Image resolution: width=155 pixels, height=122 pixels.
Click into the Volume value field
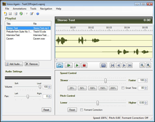pos(46,87)
